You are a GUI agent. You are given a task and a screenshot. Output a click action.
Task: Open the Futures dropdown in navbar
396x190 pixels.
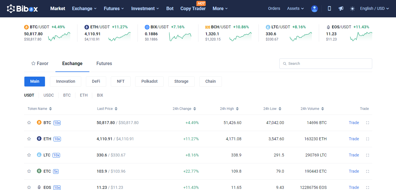(114, 9)
